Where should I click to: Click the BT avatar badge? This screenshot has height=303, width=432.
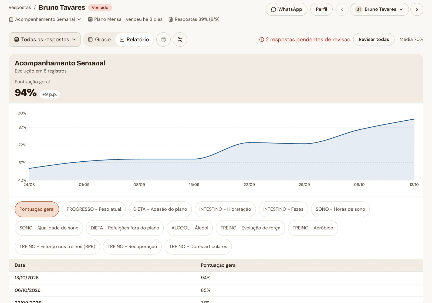pos(359,9)
